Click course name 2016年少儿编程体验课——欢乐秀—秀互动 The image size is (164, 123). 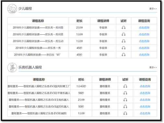(x=38, y=41)
